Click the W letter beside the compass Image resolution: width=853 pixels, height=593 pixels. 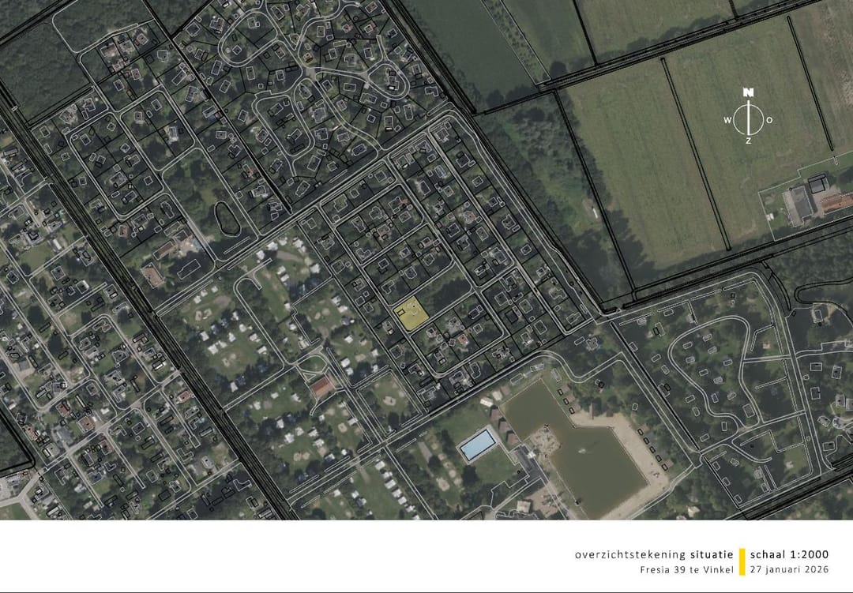pos(727,120)
